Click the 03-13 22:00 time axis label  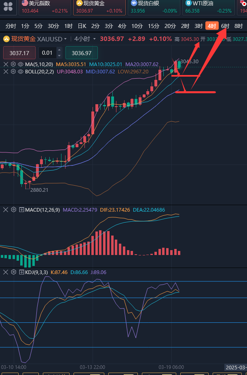tap(92, 367)
